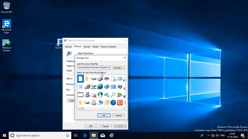Click the icon list scroll-right arrow

tap(124, 108)
